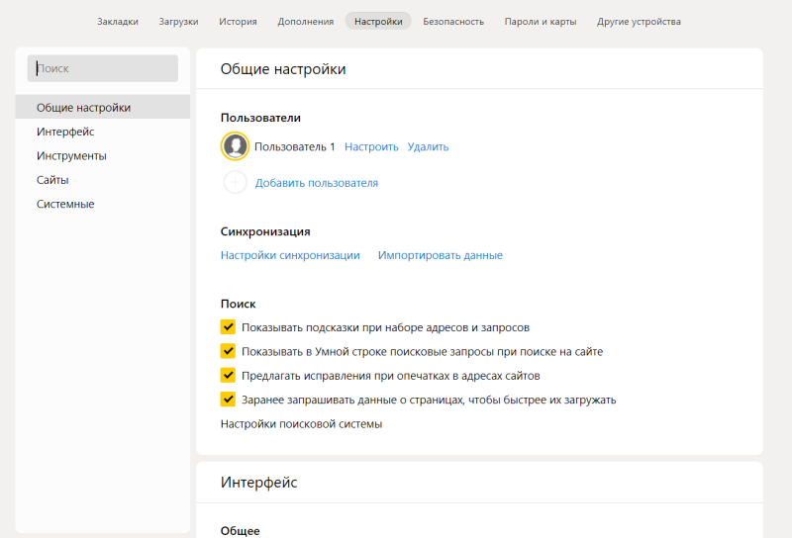Screen dimensions: 792x538
Task: Disable 'Предлагать исправления при опечатках' checkbox
Action: click(228, 376)
